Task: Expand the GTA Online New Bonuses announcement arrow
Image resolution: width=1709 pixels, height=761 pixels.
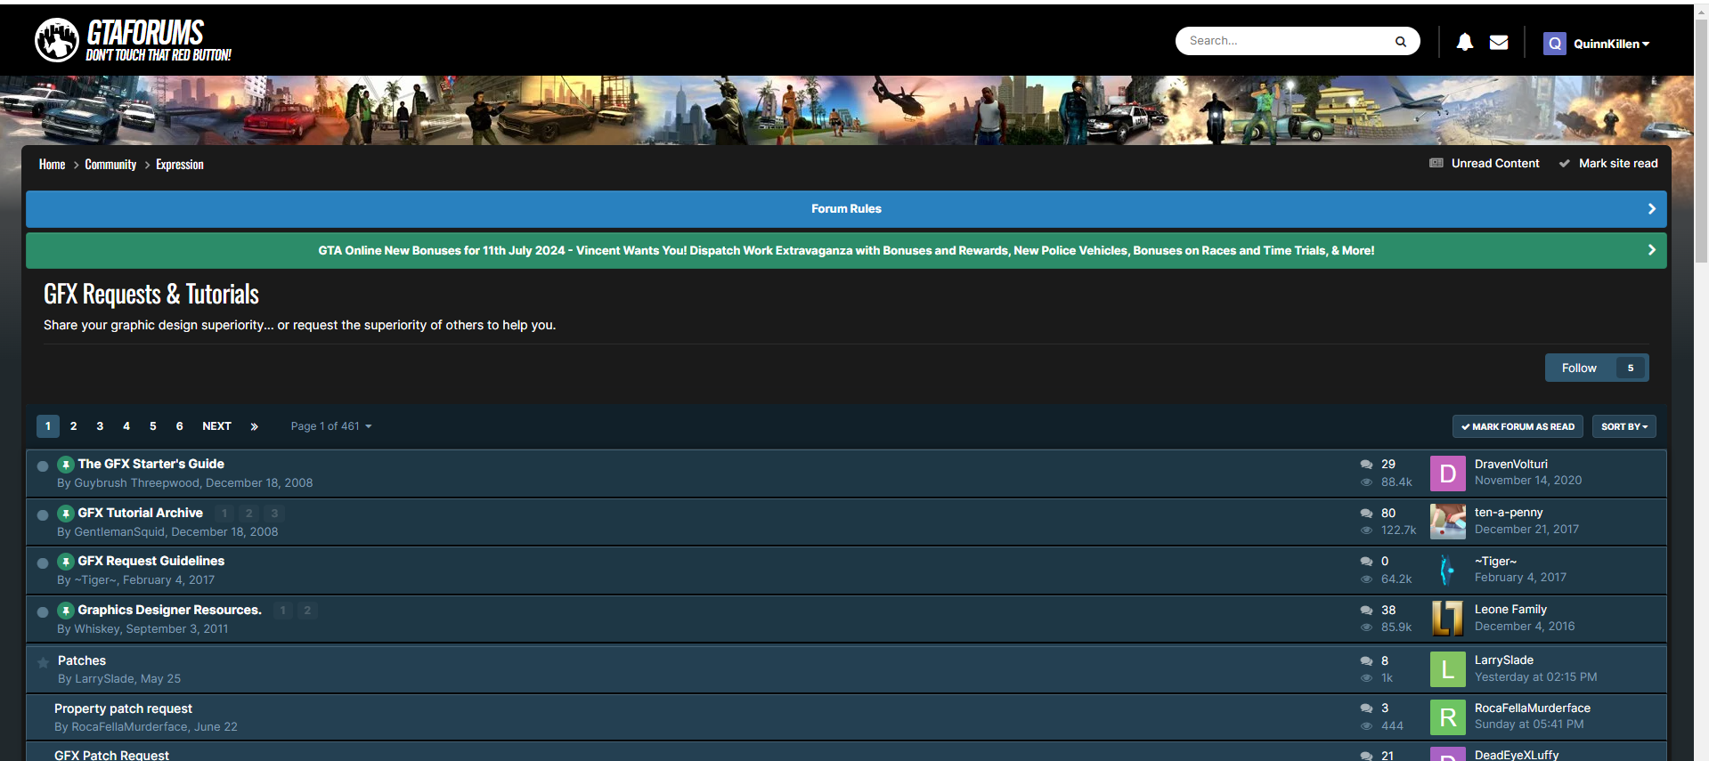Action: 1651,250
